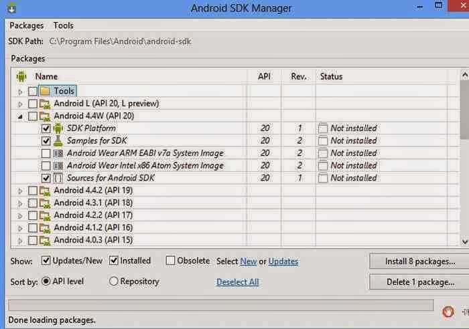Click the Deselect All link
This screenshot has width=469, height=329.
click(x=237, y=282)
